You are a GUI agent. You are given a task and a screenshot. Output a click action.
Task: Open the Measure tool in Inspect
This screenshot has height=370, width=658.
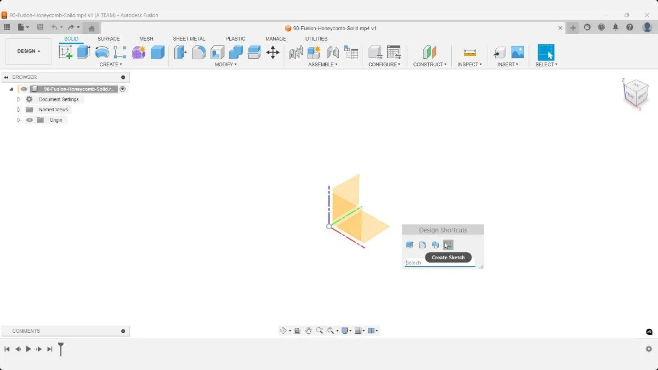(x=469, y=52)
